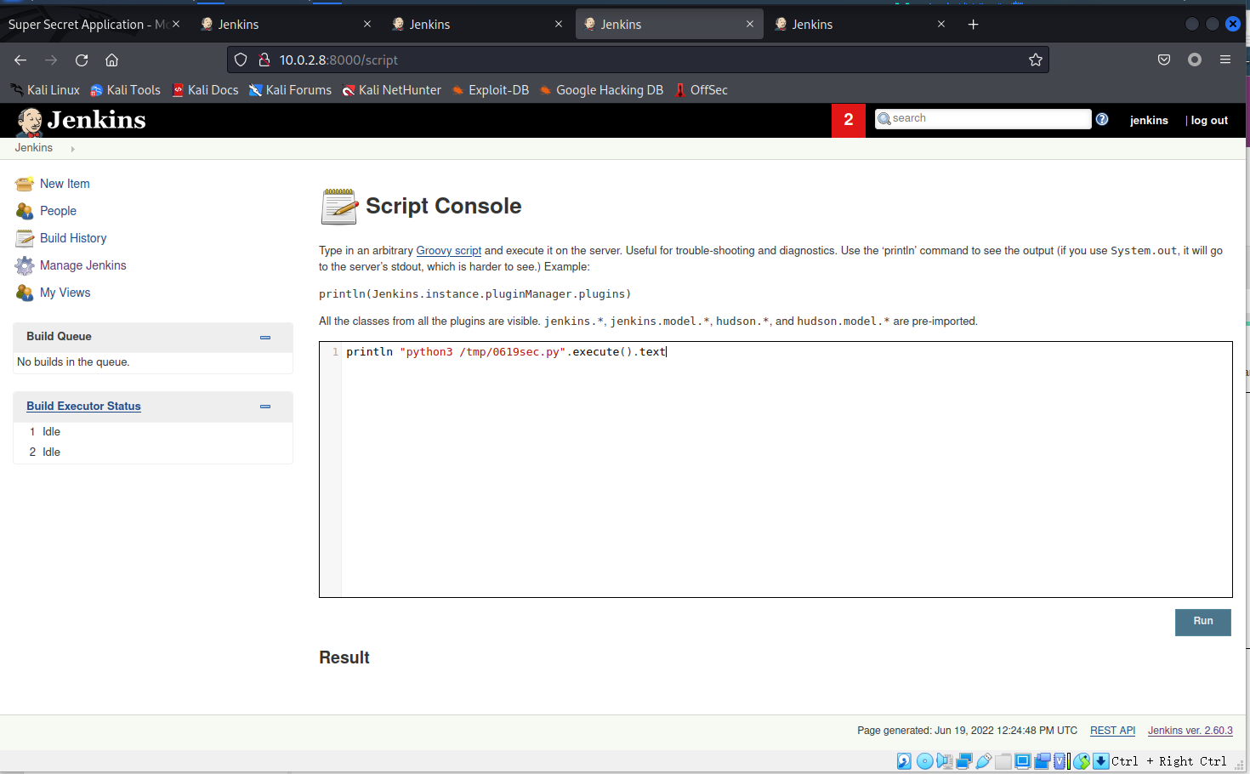
Task: Switch to the Super Secret Application tab
Action: (94, 25)
